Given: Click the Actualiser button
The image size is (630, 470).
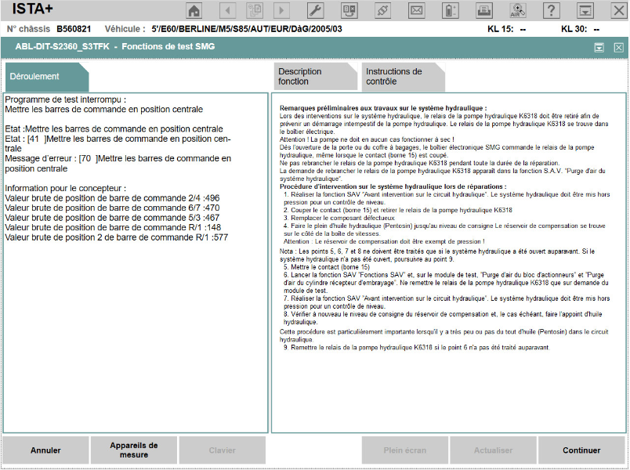Looking at the screenshot, I should pos(494,450).
